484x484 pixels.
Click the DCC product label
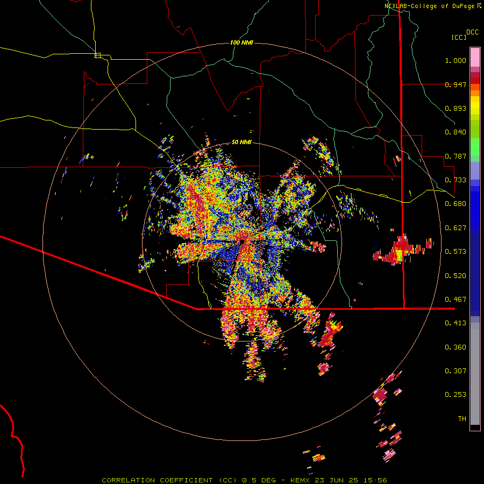point(473,32)
